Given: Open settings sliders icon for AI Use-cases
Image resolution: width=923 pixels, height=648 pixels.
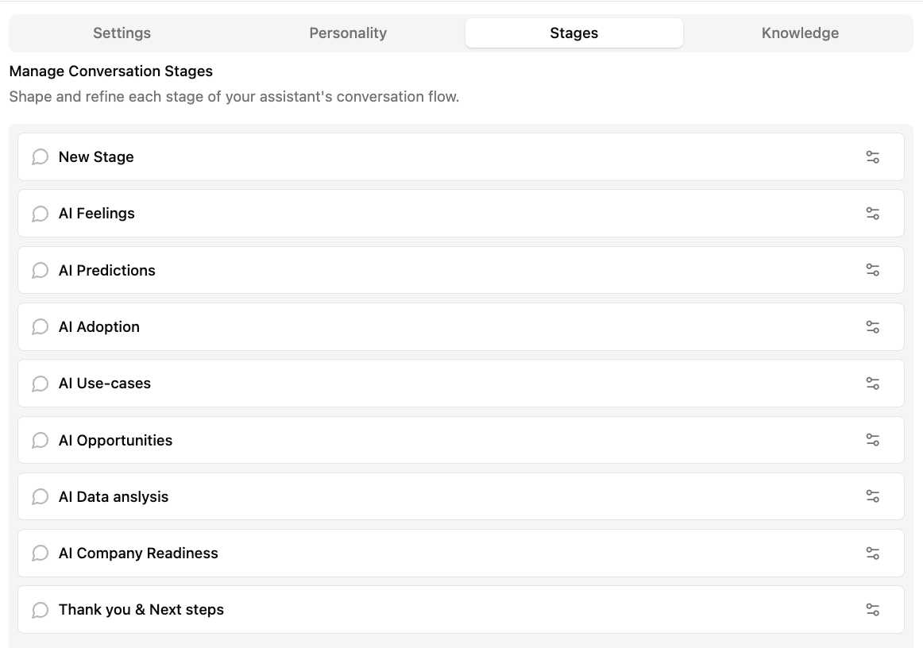Looking at the screenshot, I should tap(872, 383).
